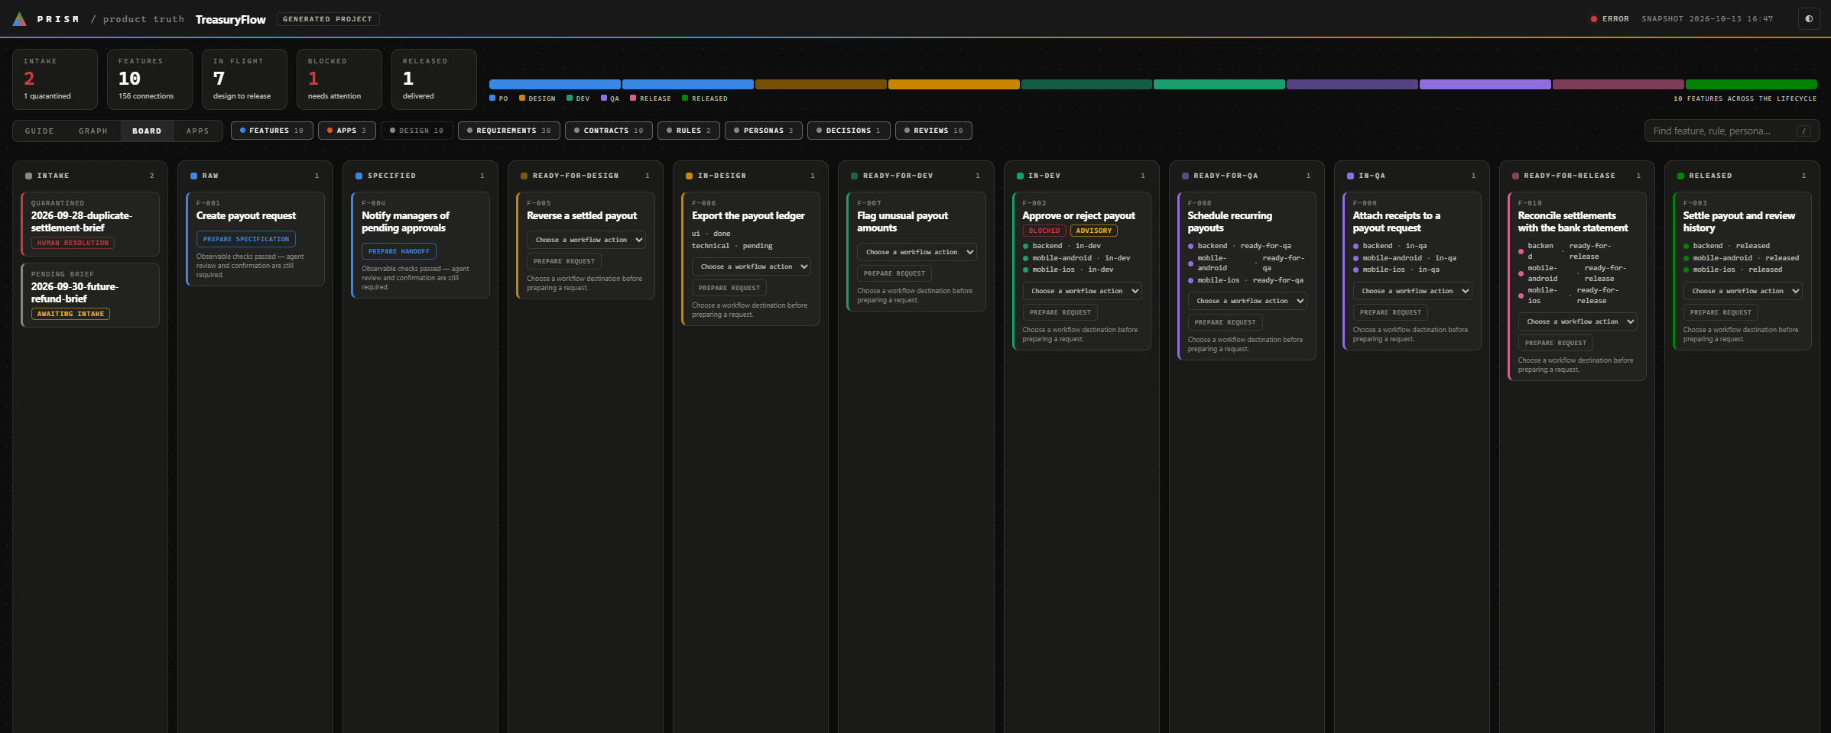This screenshot has height=733, width=1831.
Task: Toggle the RULES 2 filter chip
Action: pyautogui.click(x=689, y=131)
